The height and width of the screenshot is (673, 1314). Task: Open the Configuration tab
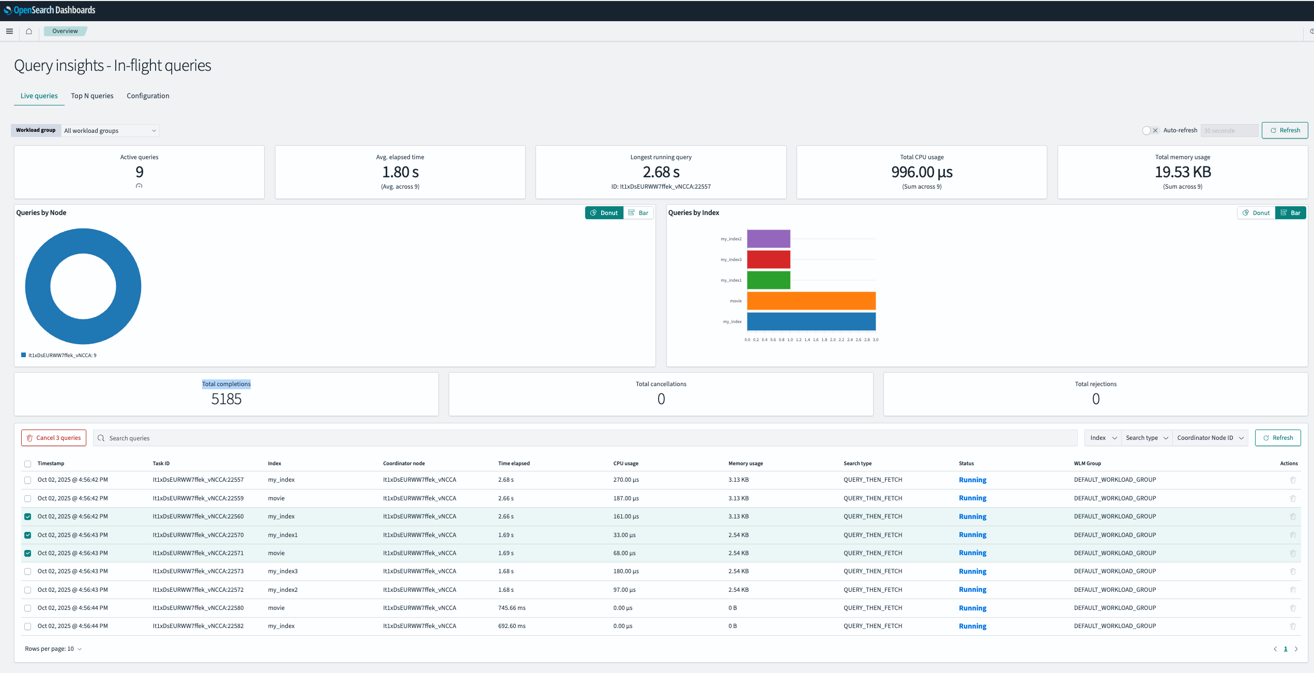[148, 96]
